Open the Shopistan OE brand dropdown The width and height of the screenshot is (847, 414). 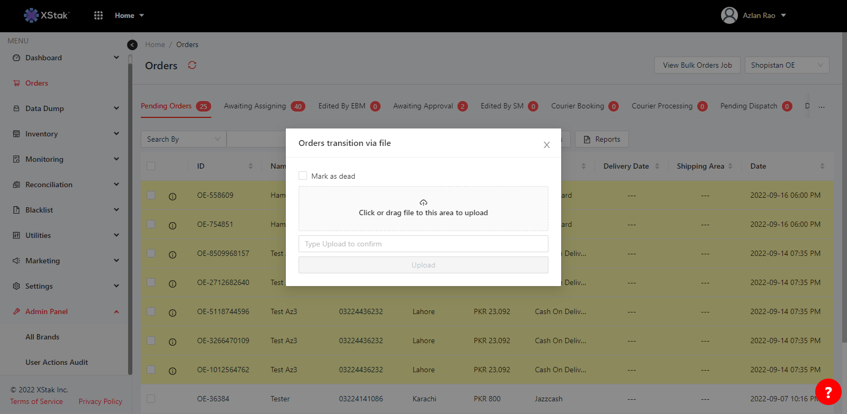[x=787, y=65]
